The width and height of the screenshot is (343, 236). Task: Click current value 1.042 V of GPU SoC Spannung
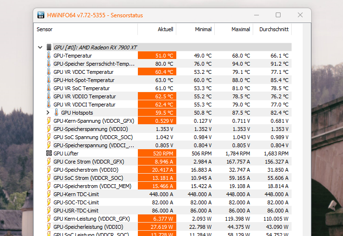(x=164, y=137)
